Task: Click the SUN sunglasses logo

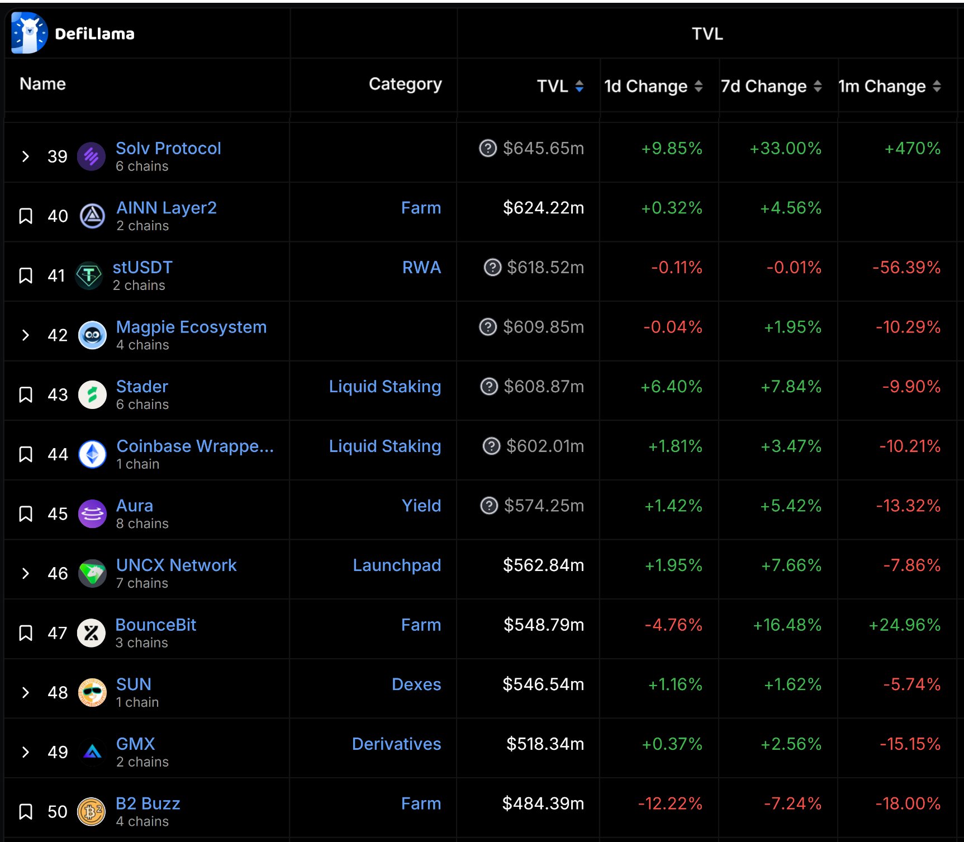Action: point(92,692)
